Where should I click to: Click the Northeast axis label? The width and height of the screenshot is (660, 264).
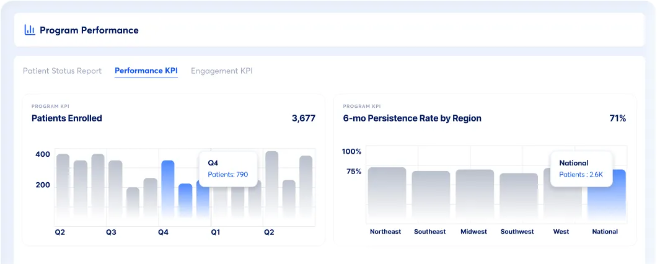pos(385,232)
